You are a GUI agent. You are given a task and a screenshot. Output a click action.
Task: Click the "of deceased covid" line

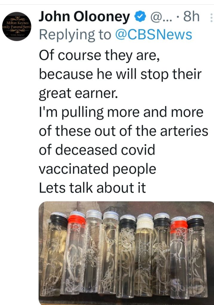(x=97, y=150)
